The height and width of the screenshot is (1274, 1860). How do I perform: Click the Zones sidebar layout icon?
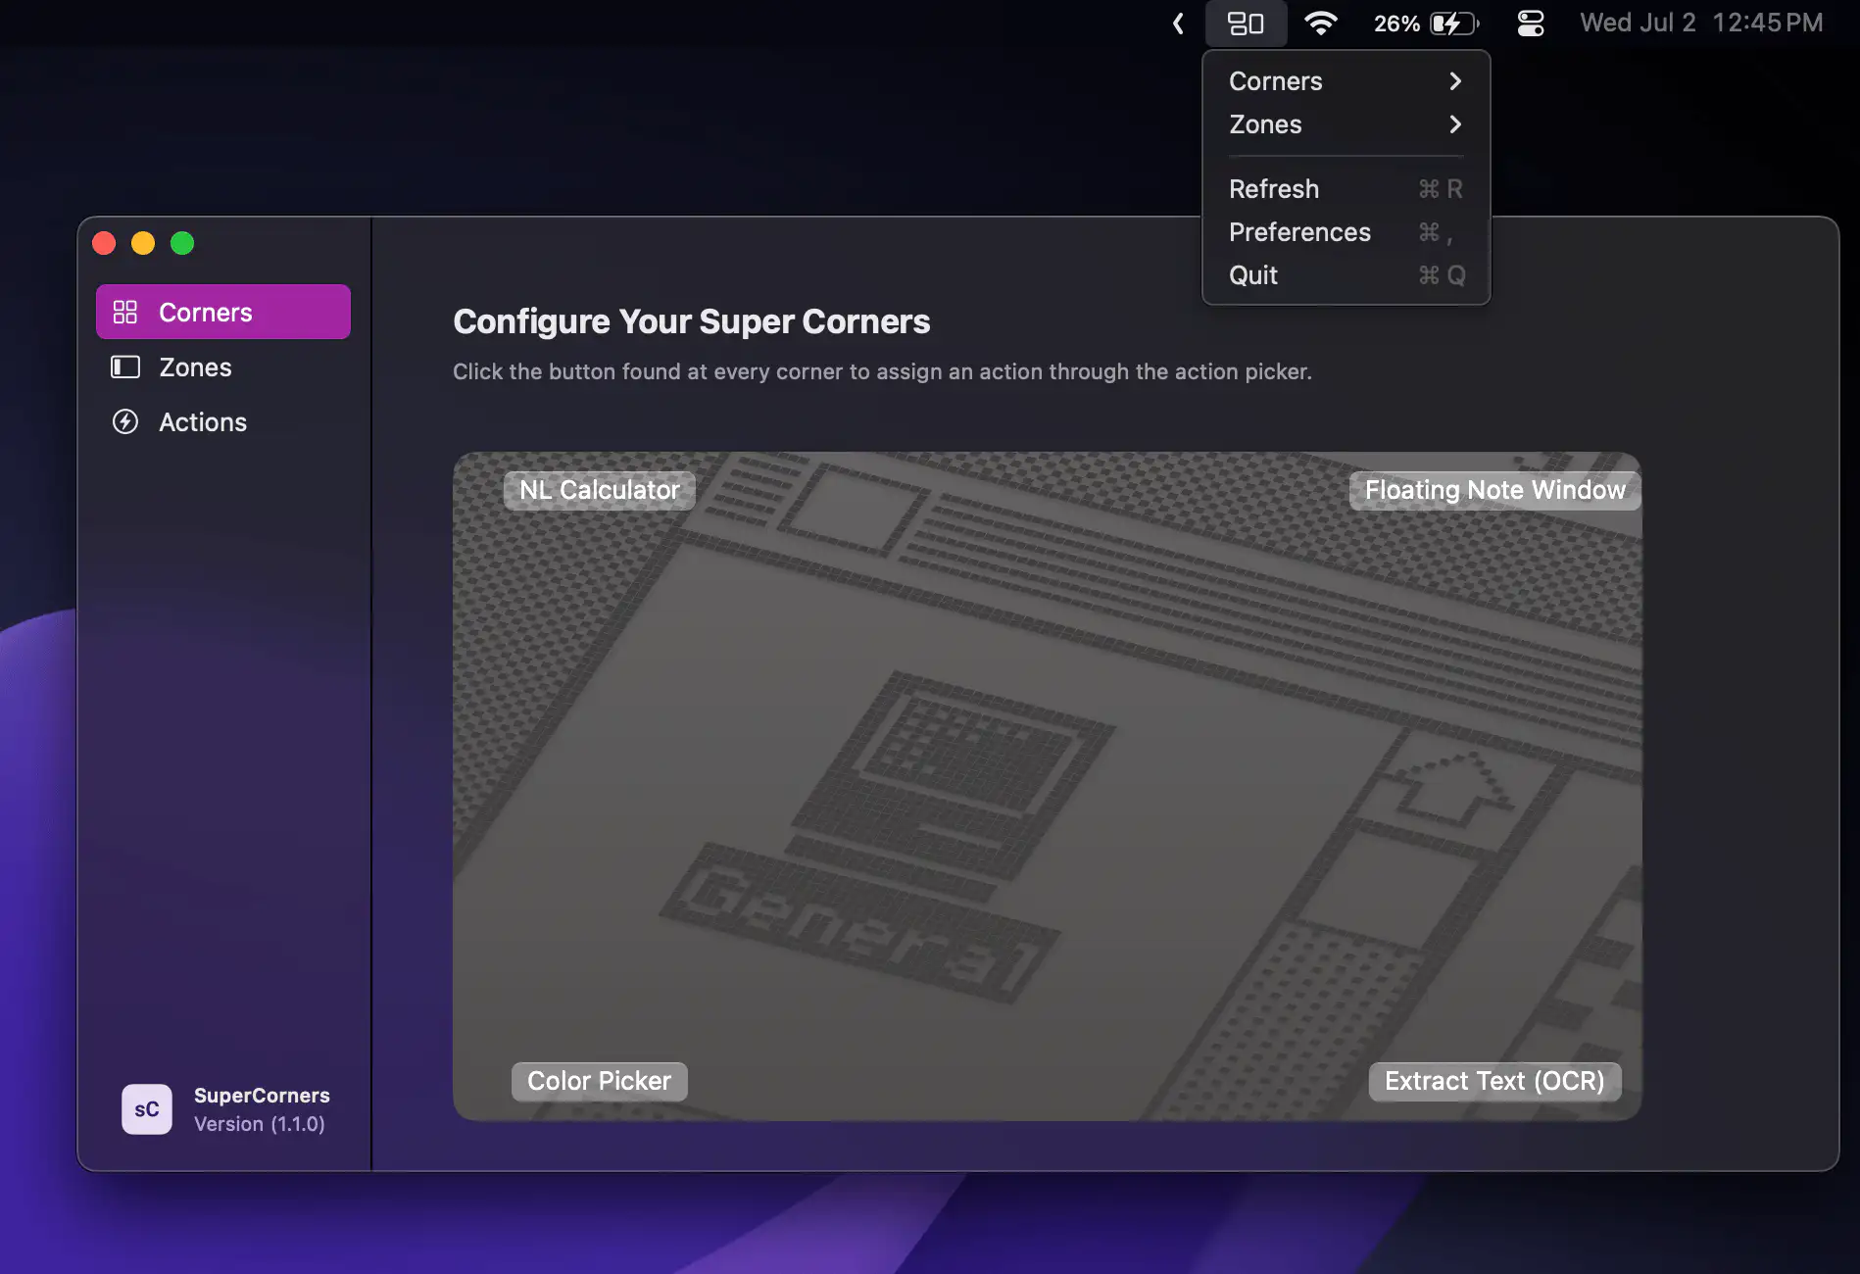pos(125,367)
